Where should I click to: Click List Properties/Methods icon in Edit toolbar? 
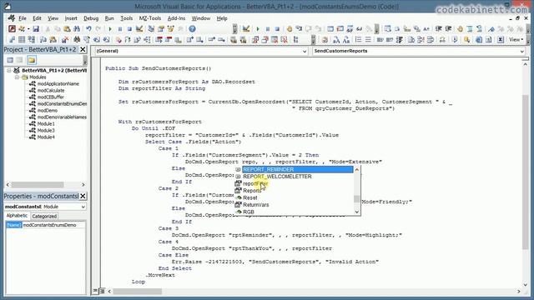tap(387, 29)
